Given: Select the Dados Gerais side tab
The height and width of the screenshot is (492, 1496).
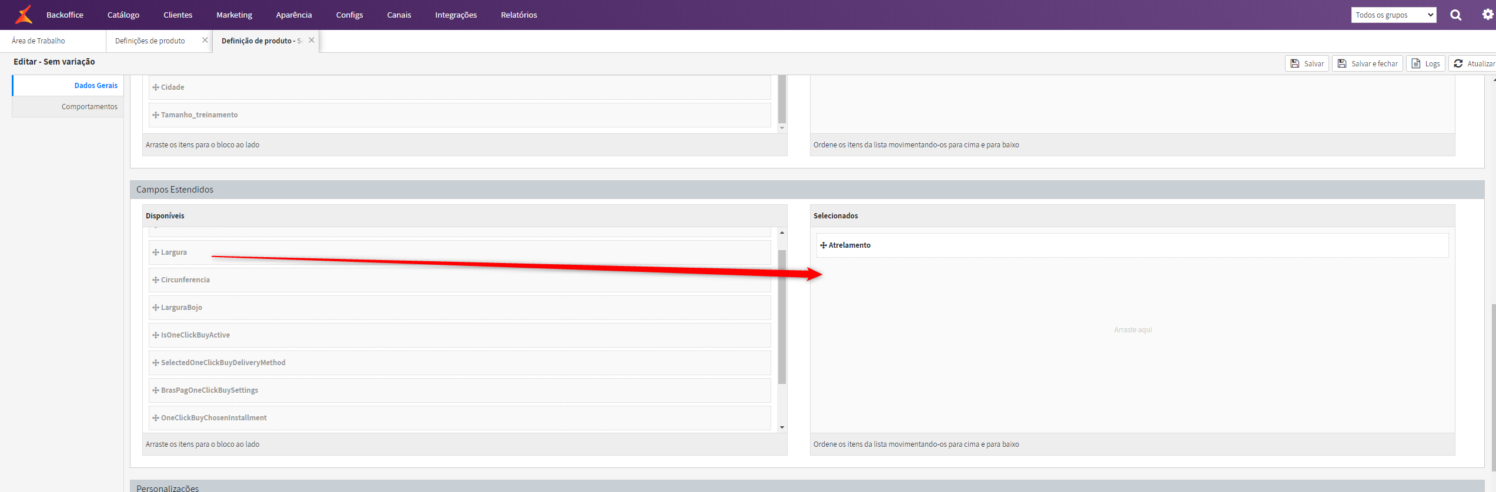Looking at the screenshot, I should click(68, 86).
